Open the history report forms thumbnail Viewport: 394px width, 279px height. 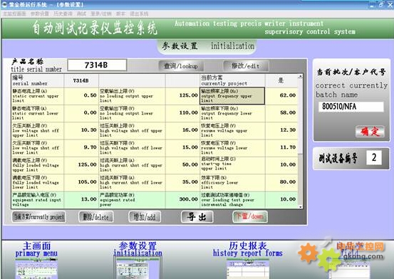tap(247, 270)
